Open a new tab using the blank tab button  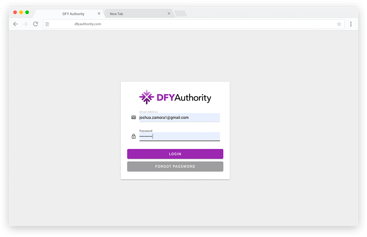180,14
